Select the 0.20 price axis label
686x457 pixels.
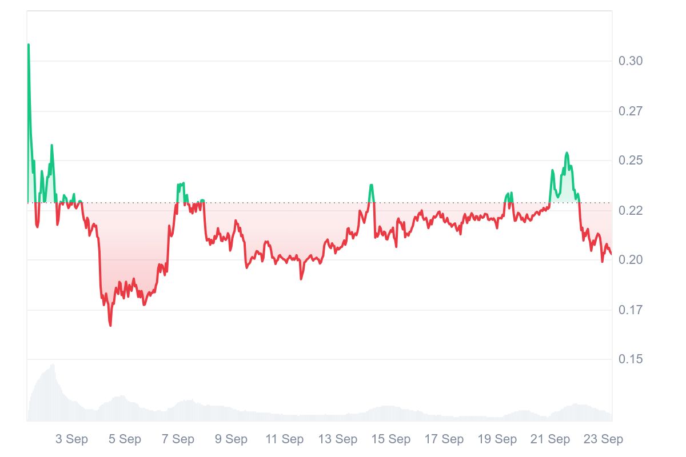pos(631,260)
